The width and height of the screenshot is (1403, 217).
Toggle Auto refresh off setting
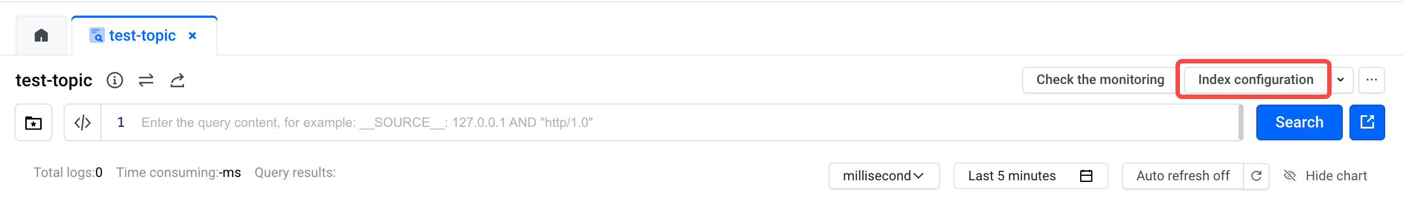(1183, 176)
